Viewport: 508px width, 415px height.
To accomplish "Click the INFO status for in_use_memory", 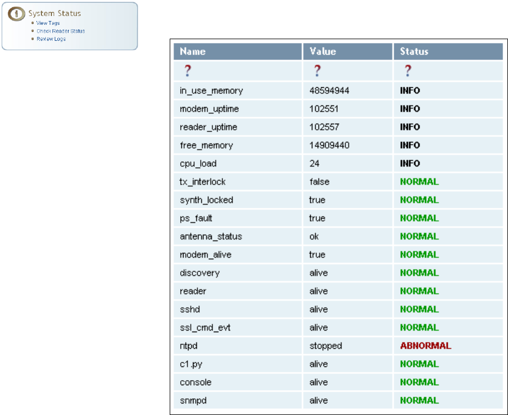I will (410, 91).
